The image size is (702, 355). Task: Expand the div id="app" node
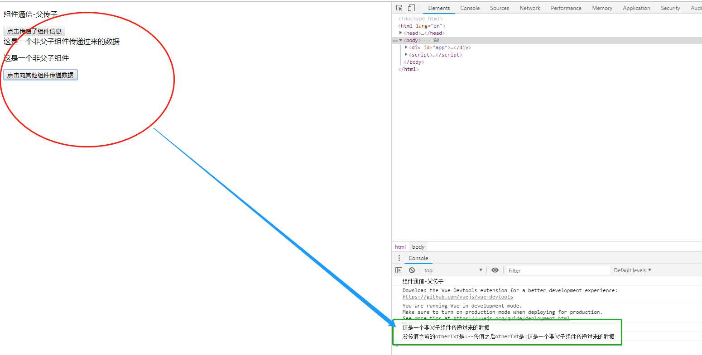pos(406,47)
